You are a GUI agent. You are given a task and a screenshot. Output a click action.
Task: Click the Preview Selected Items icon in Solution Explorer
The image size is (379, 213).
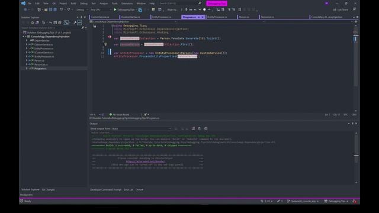click(x=79, y=22)
